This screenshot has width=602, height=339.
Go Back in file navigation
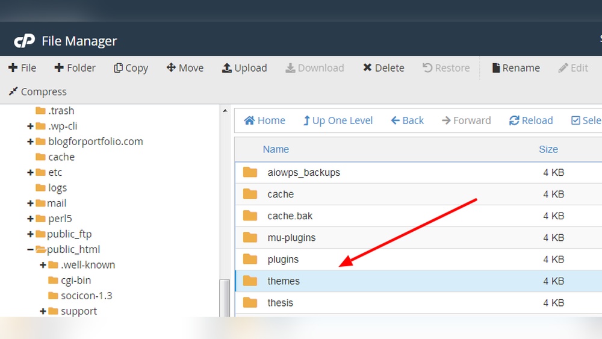408,120
